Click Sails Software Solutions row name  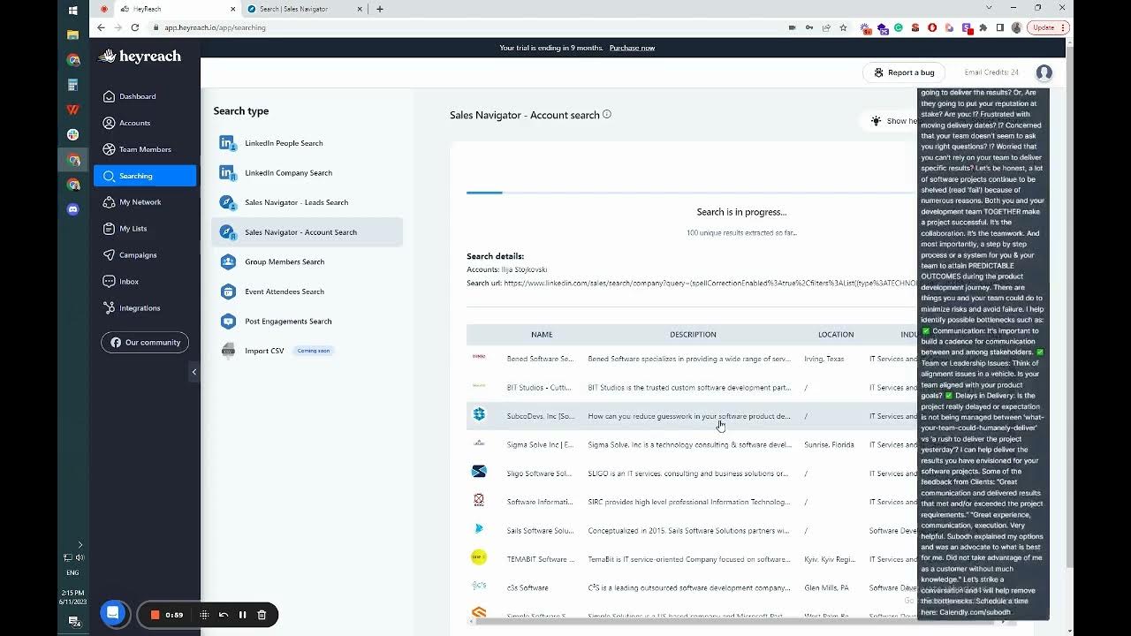click(540, 531)
